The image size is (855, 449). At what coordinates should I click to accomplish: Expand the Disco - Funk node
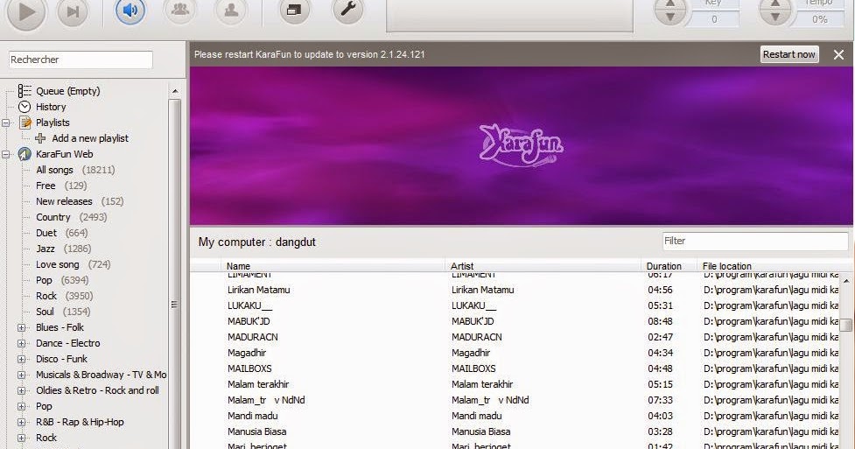pos(21,360)
